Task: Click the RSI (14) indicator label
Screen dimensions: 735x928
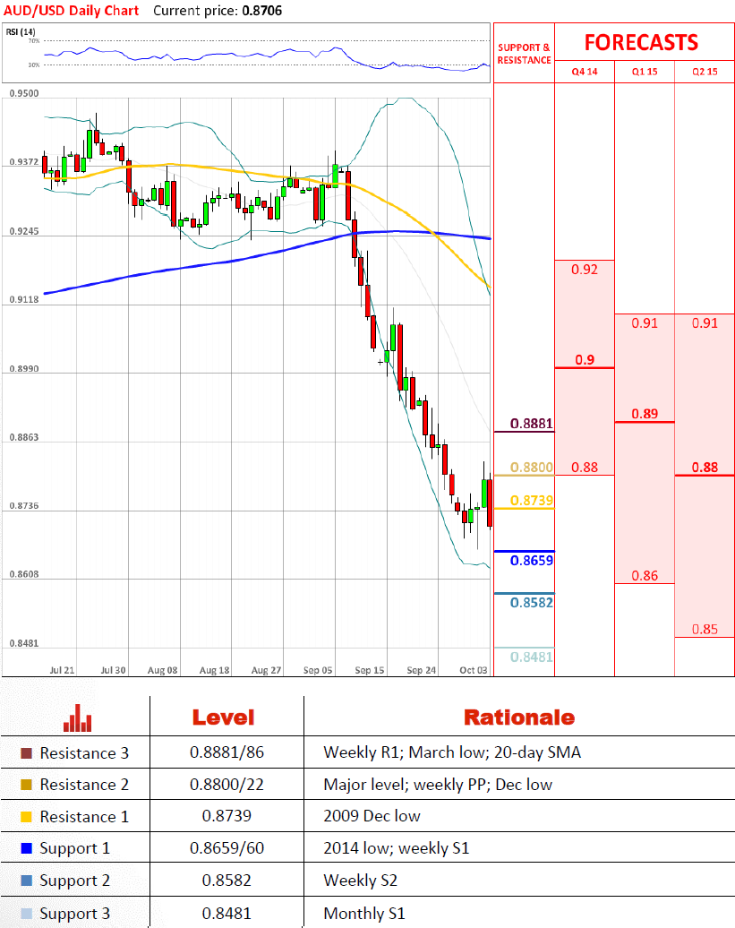Action: [x=21, y=32]
